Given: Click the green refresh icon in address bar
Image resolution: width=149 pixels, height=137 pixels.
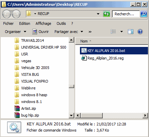Looking at the screenshot, I should pos(106,14).
